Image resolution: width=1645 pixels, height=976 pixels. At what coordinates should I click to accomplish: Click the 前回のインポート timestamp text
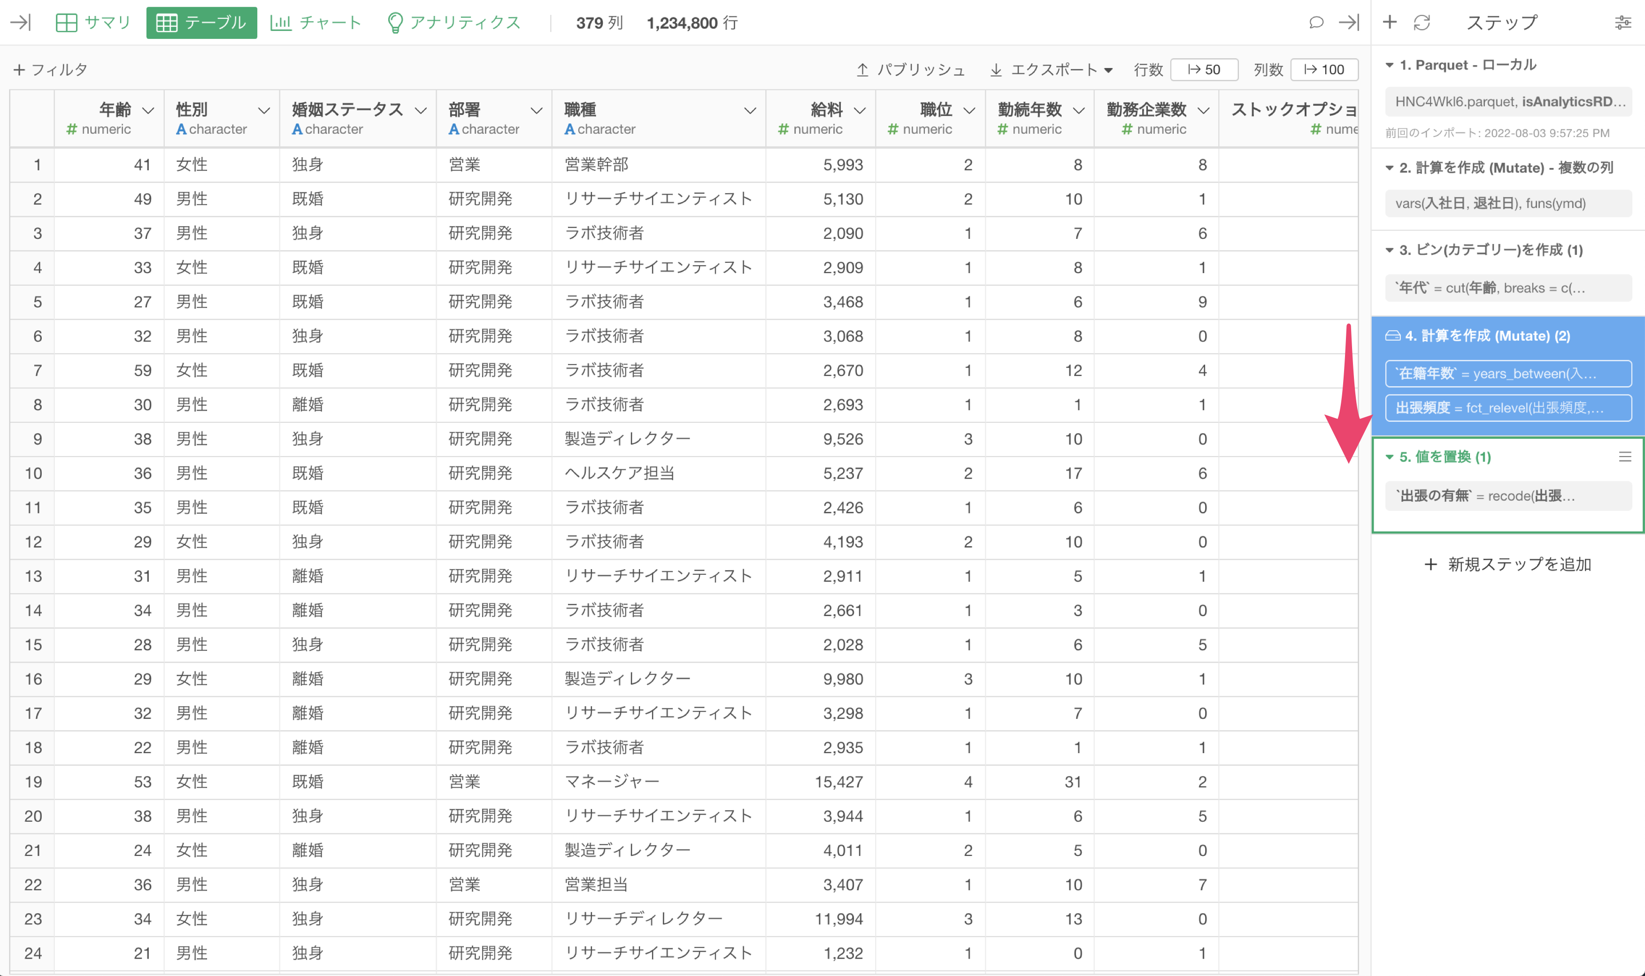(x=1497, y=134)
